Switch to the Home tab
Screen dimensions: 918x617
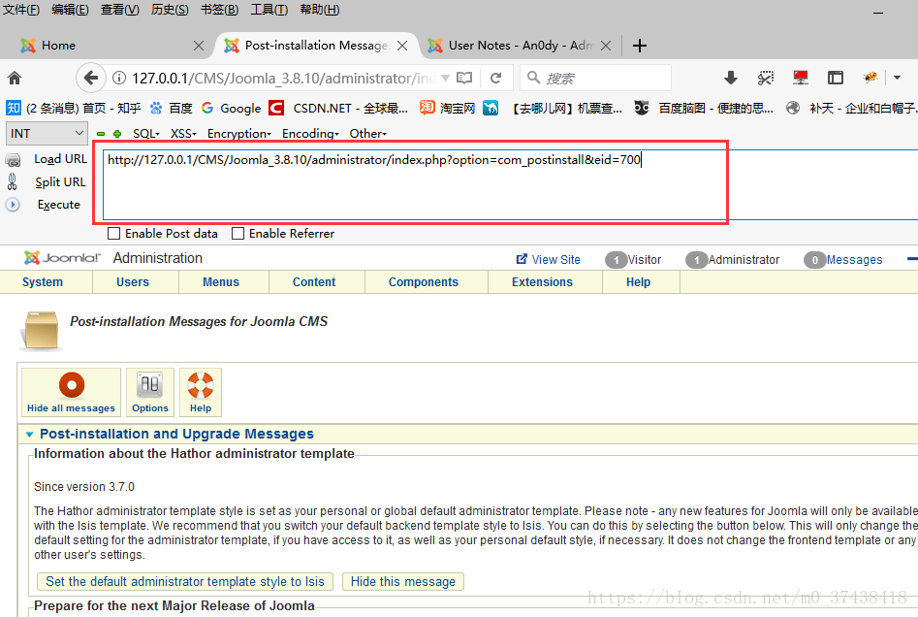[111, 46]
